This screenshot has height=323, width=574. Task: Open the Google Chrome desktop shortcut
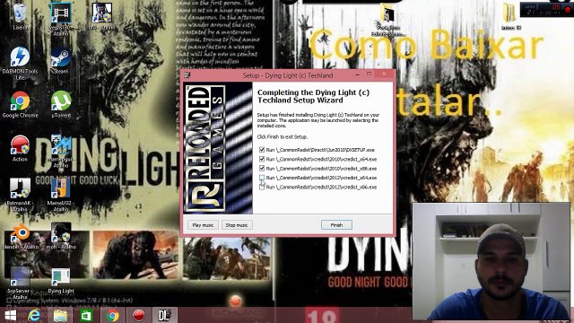(x=20, y=104)
